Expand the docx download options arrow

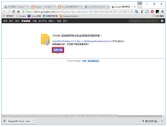[x=34, y=121]
